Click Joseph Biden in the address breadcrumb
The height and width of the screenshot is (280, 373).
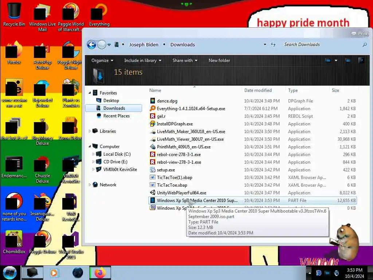[144, 44]
